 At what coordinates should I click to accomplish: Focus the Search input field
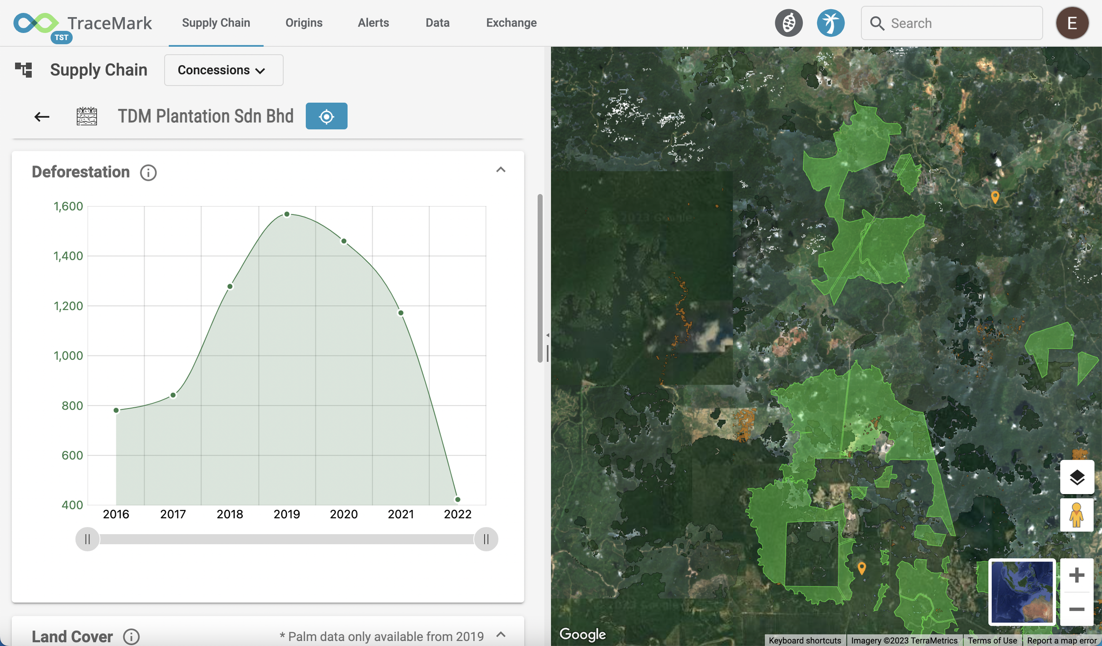tap(952, 23)
